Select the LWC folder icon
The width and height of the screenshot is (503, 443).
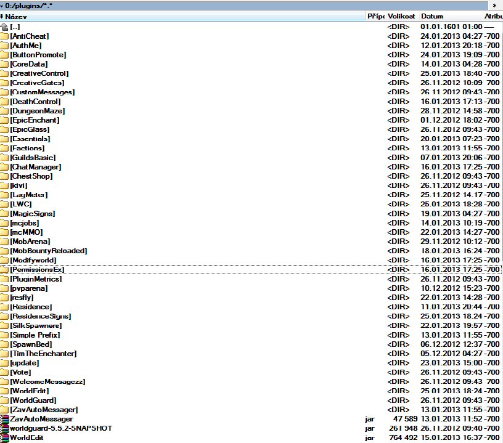4,204
